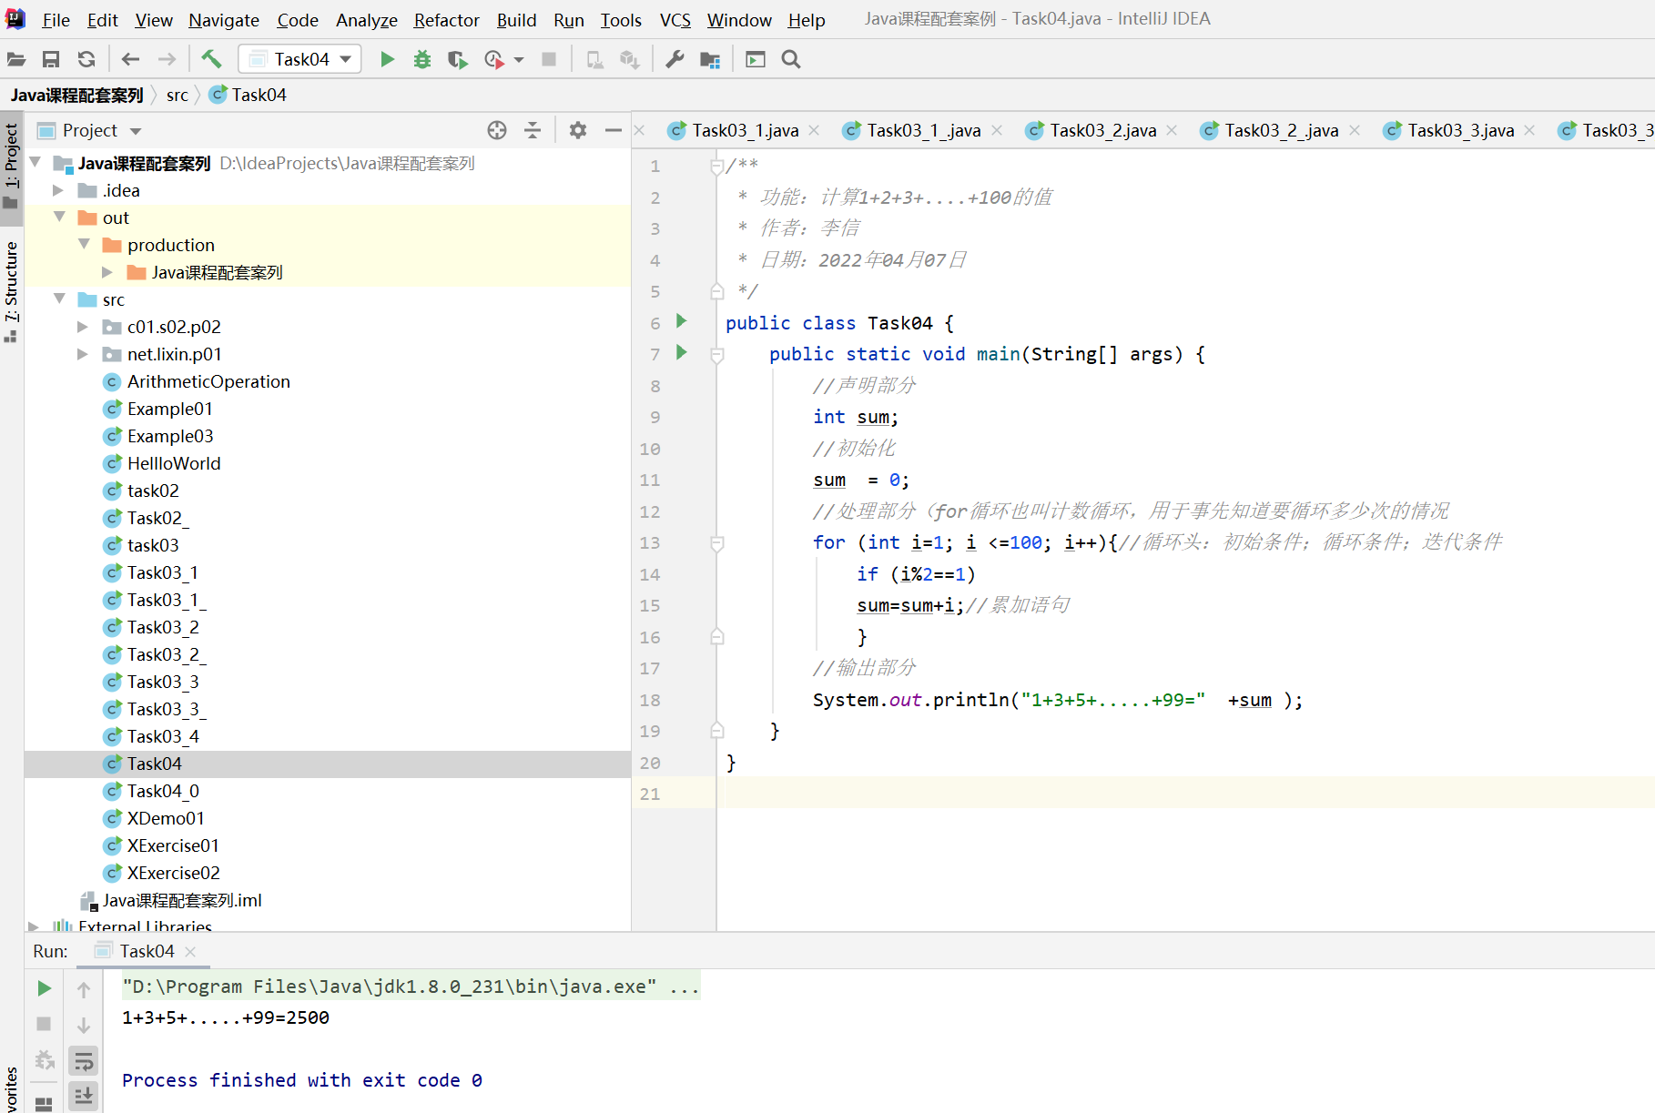Image resolution: width=1655 pixels, height=1113 pixels.
Task: Click the grayed-out Stop square in toolbar
Action: point(549,59)
